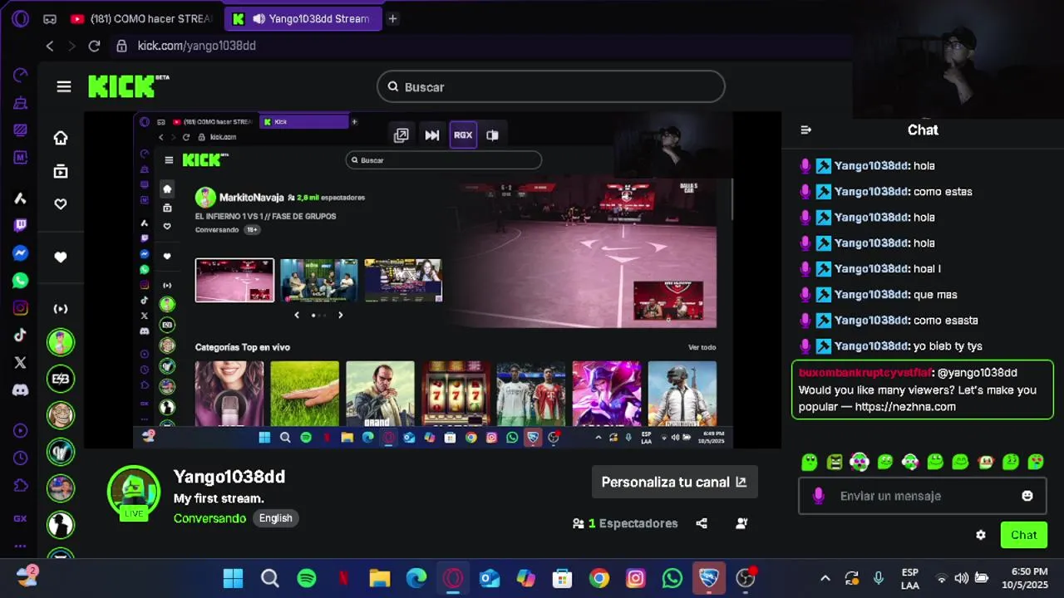Send message with green Chat button
The image size is (1064, 598).
point(1024,535)
